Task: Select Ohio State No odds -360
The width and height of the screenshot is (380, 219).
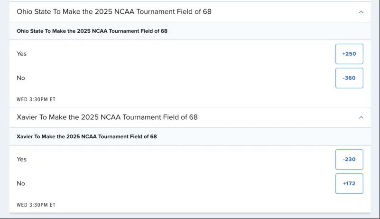Action: [x=349, y=78]
